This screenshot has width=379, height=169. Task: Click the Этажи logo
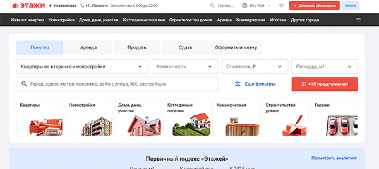pos(29,6)
